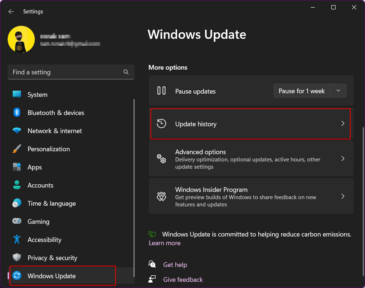The width and height of the screenshot is (365, 288).
Task: Click the Update history chevron arrow
Action: [343, 124]
